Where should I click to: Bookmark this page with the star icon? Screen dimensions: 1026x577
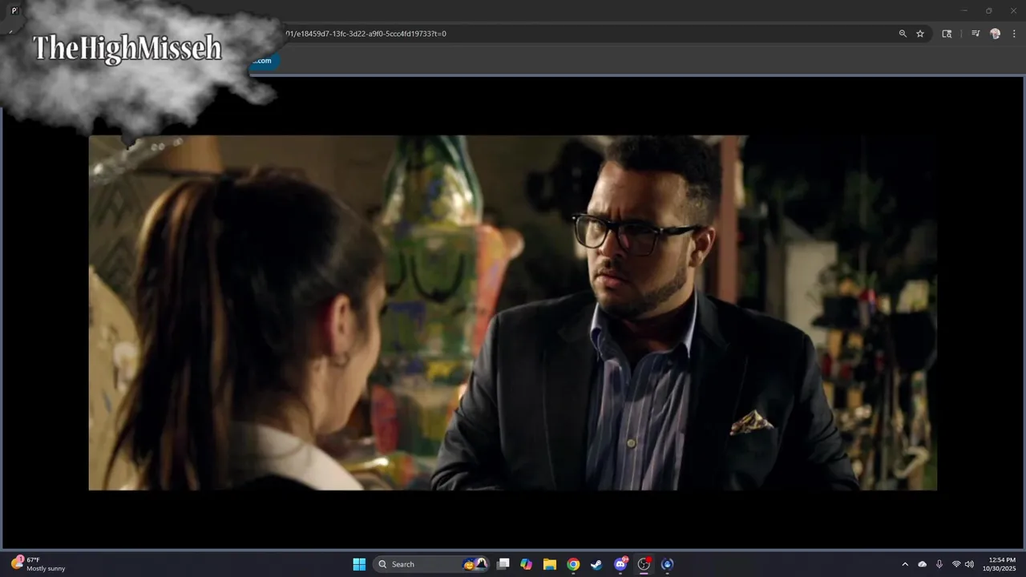(x=920, y=34)
